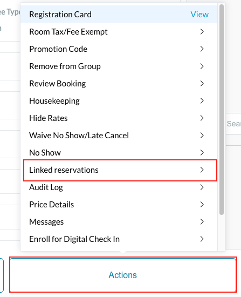Open Price Details menu item

click(119, 204)
